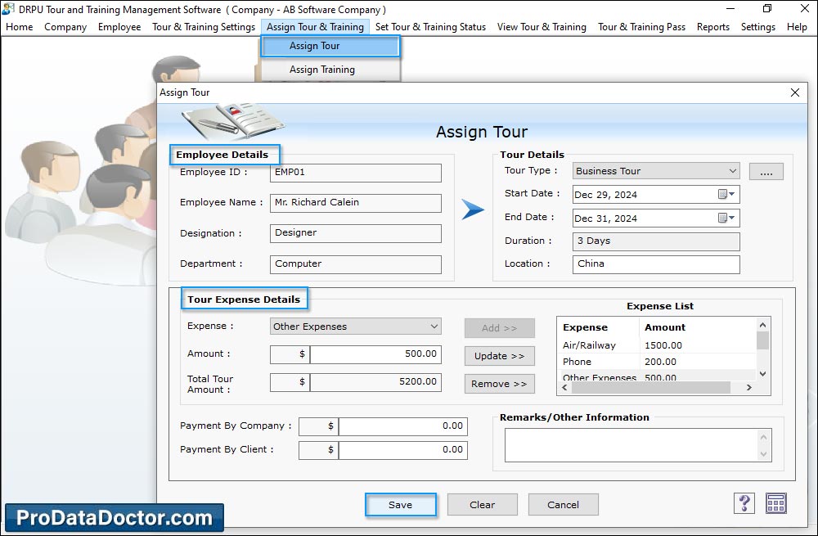Screen dimensions: 818x536
Task: Click the Clear button
Action: tap(482, 505)
